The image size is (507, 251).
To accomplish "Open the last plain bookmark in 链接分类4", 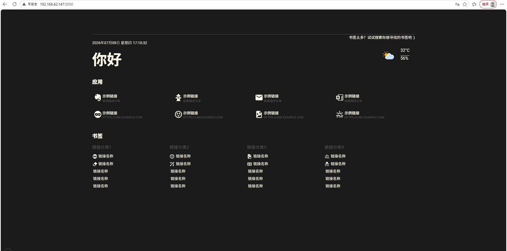I will [333, 186].
